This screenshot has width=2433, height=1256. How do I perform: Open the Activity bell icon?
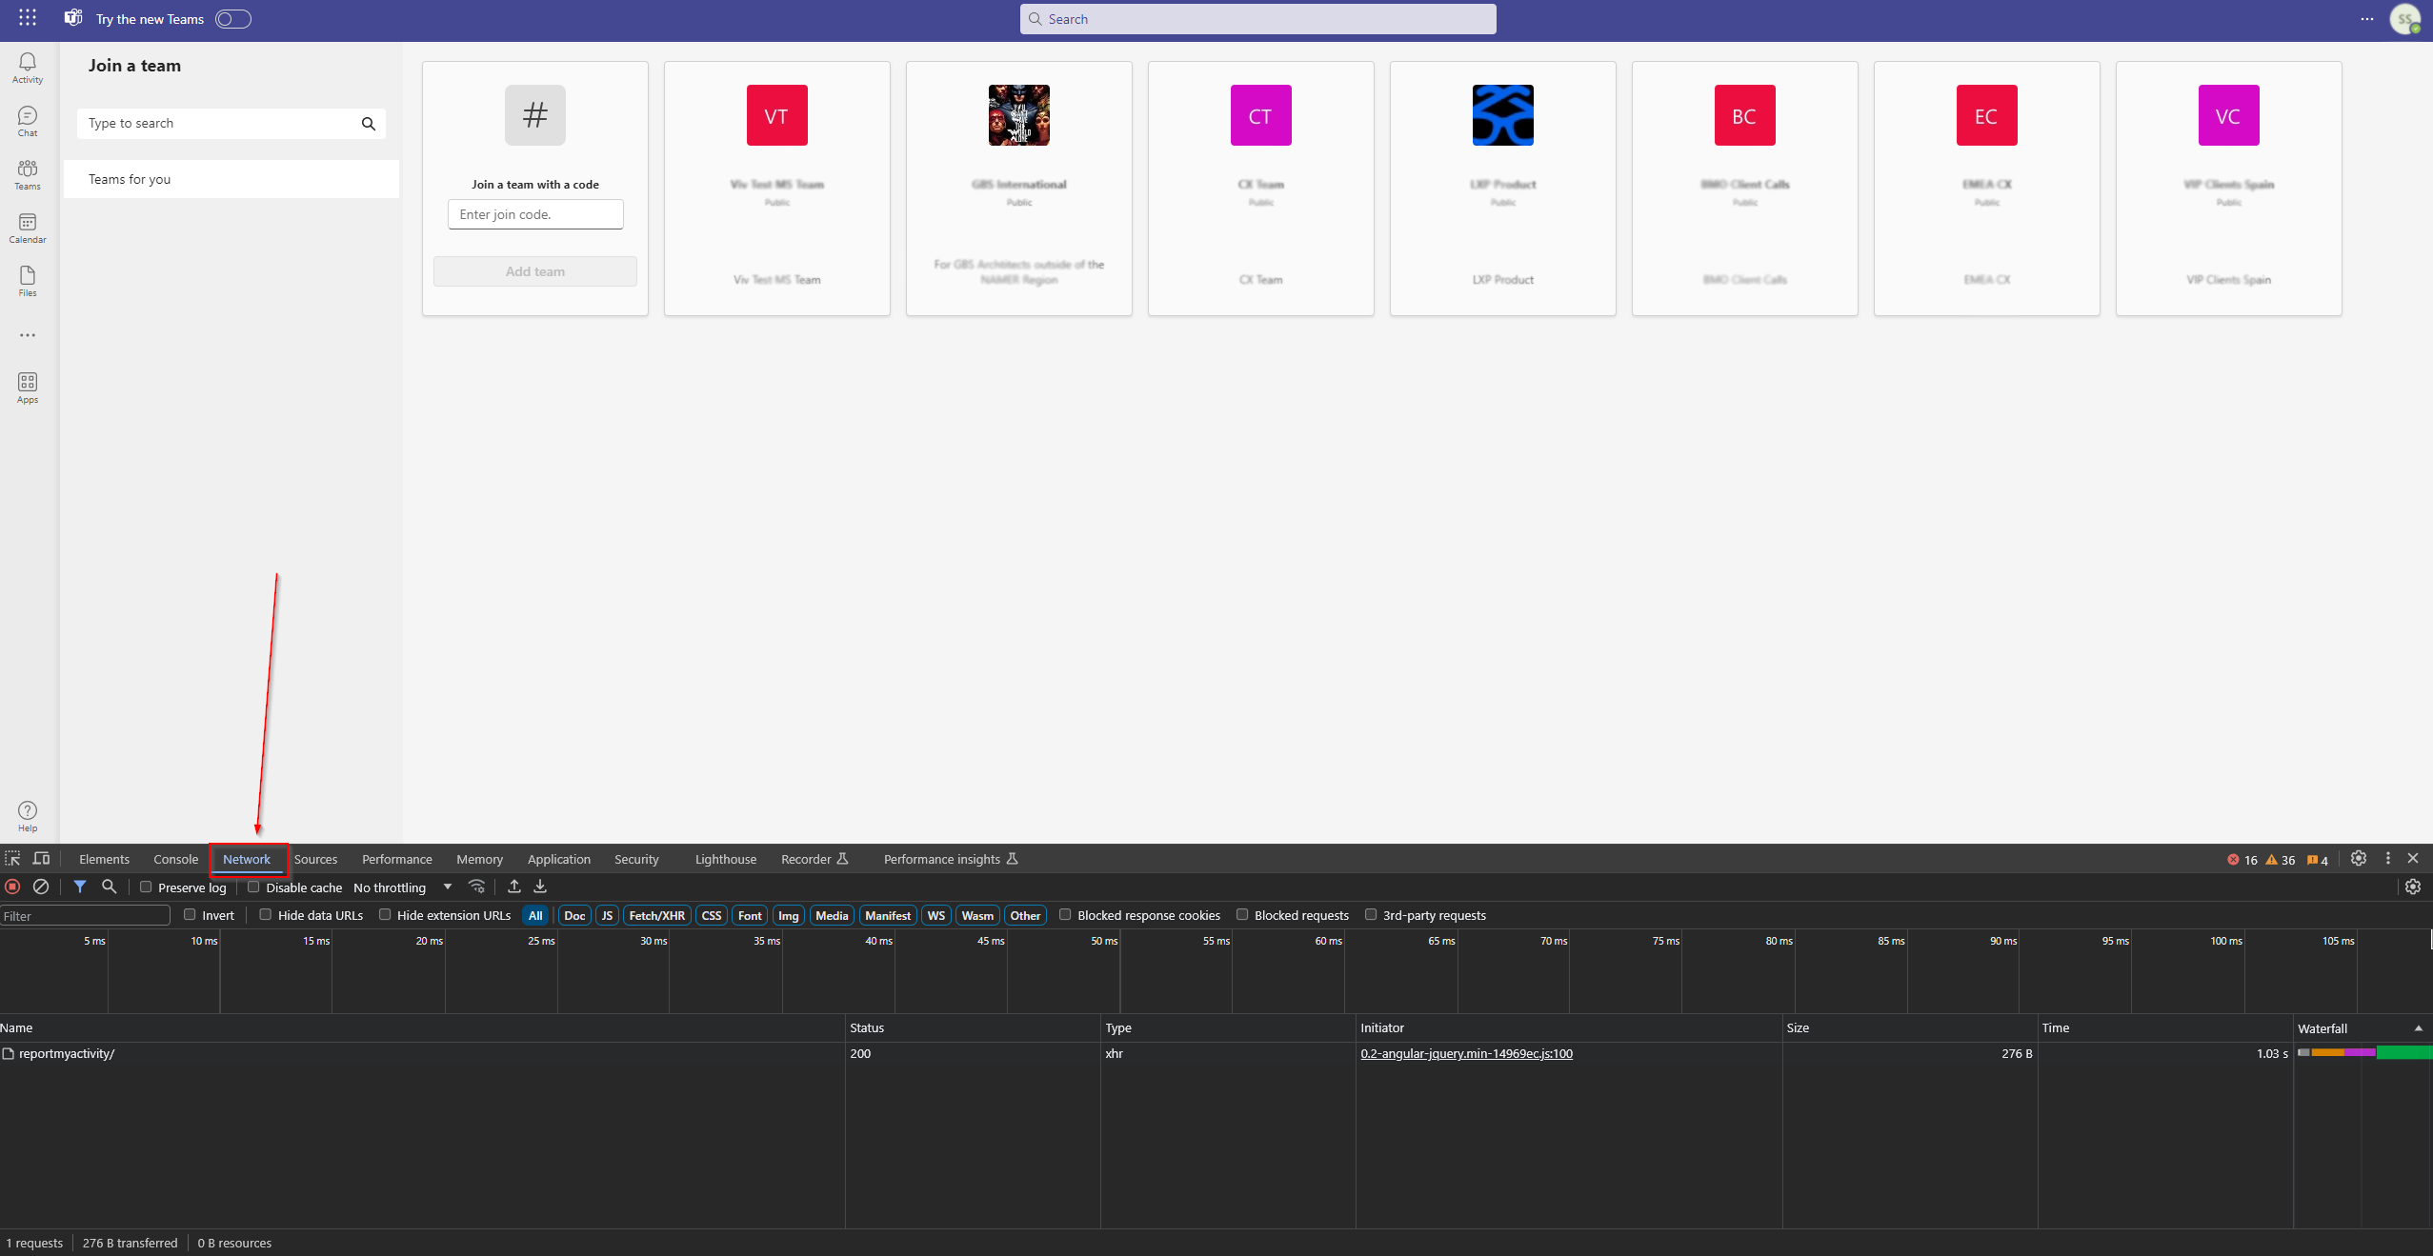click(28, 67)
